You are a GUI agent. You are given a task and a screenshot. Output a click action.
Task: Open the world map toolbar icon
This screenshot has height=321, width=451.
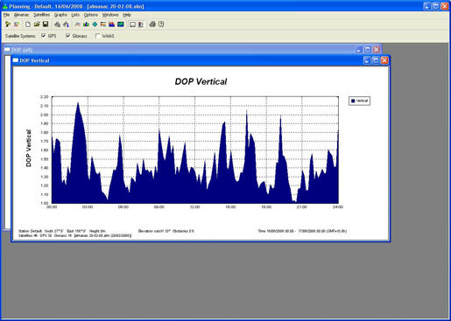pos(121,24)
